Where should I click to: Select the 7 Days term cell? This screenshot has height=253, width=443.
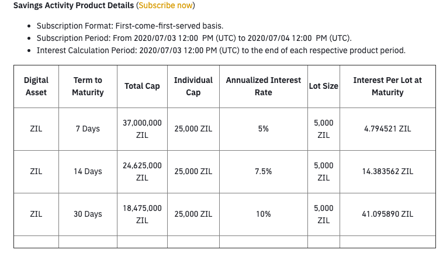pyautogui.click(x=88, y=129)
